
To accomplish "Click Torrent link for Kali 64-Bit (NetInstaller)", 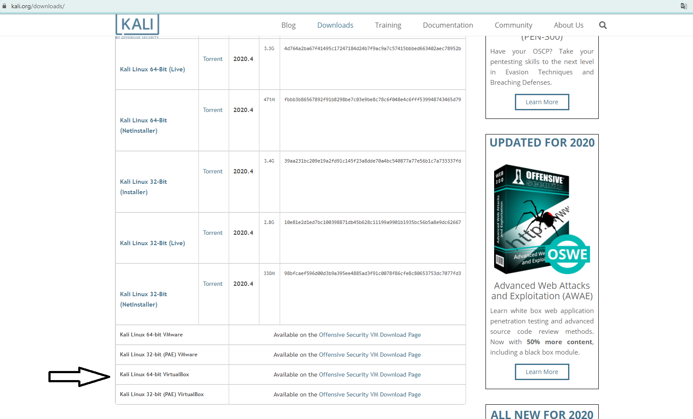I will click(x=213, y=110).
